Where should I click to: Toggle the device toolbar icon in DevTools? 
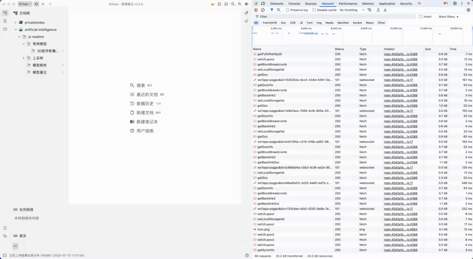tap(263, 3)
